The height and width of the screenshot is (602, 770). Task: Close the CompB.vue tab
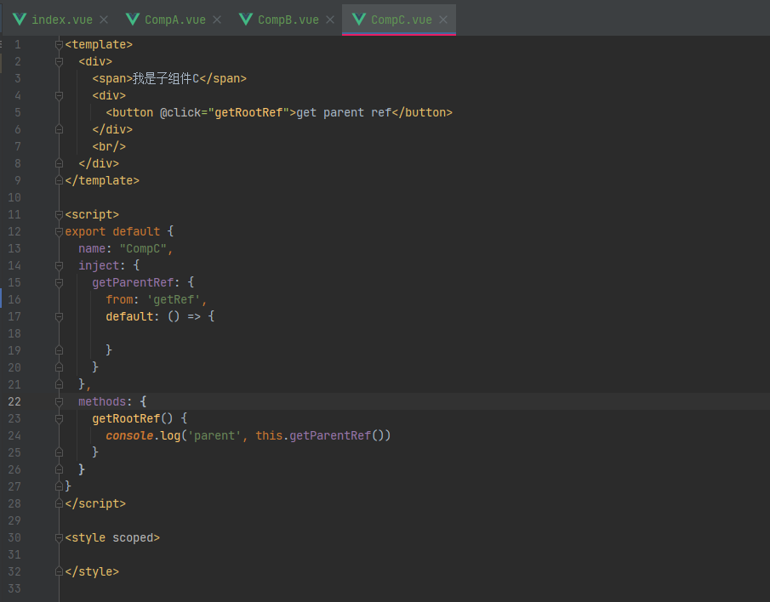pyautogui.click(x=330, y=20)
